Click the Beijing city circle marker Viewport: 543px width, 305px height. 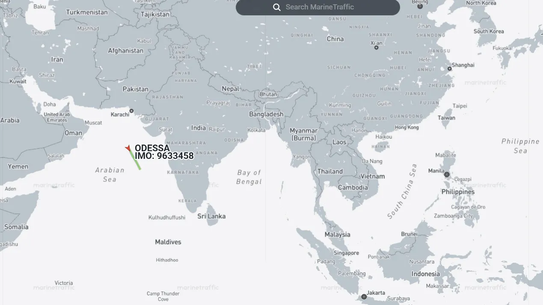coord(420,6)
